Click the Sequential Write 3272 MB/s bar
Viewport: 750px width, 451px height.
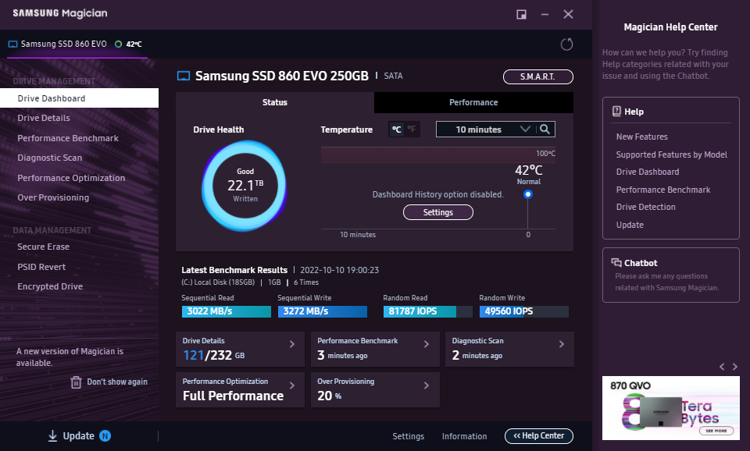323,311
